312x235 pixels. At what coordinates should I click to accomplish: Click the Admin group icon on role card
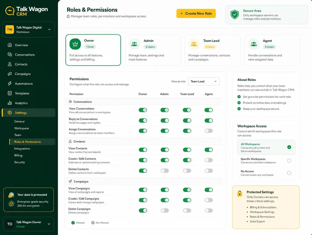point(134,44)
